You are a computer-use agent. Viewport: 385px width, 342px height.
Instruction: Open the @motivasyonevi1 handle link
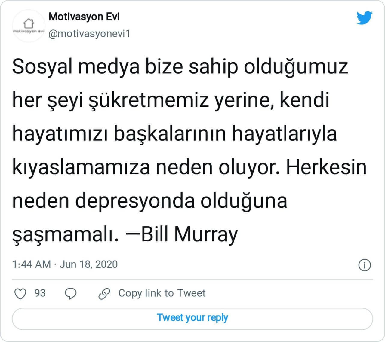click(x=89, y=34)
